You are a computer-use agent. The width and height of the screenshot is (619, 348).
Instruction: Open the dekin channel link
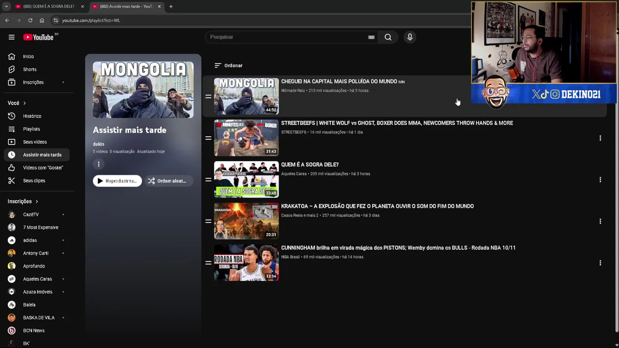point(98,144)
